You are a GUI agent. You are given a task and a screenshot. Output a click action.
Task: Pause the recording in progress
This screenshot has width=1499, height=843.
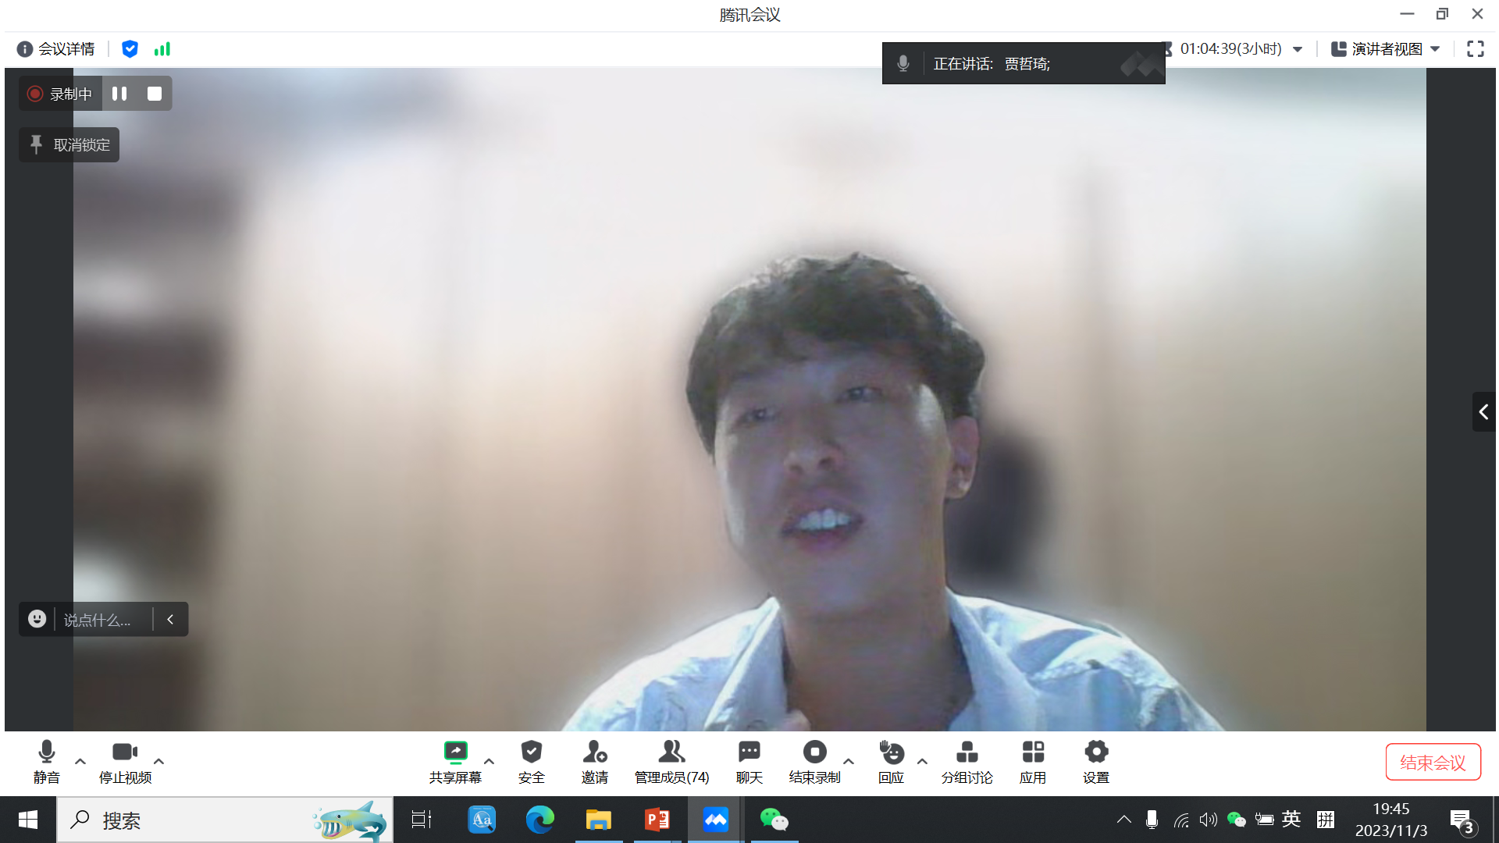point(119,94)
